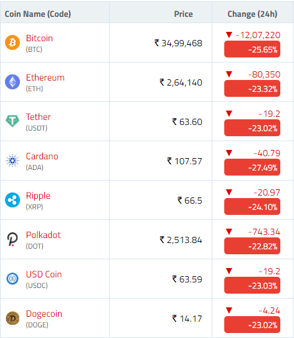
Task: Open the Polkadot coin link
Action: [x=43, y=235]
